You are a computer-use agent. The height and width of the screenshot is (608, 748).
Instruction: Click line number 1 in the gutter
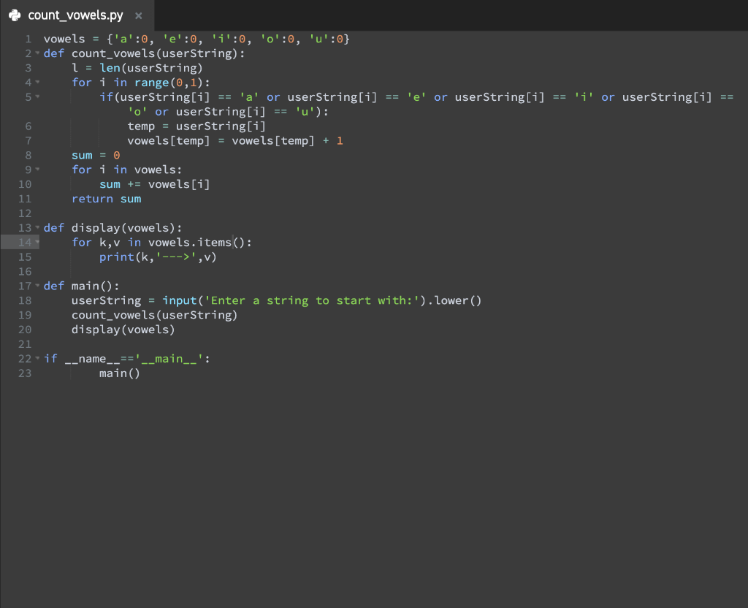pos(27,39)
